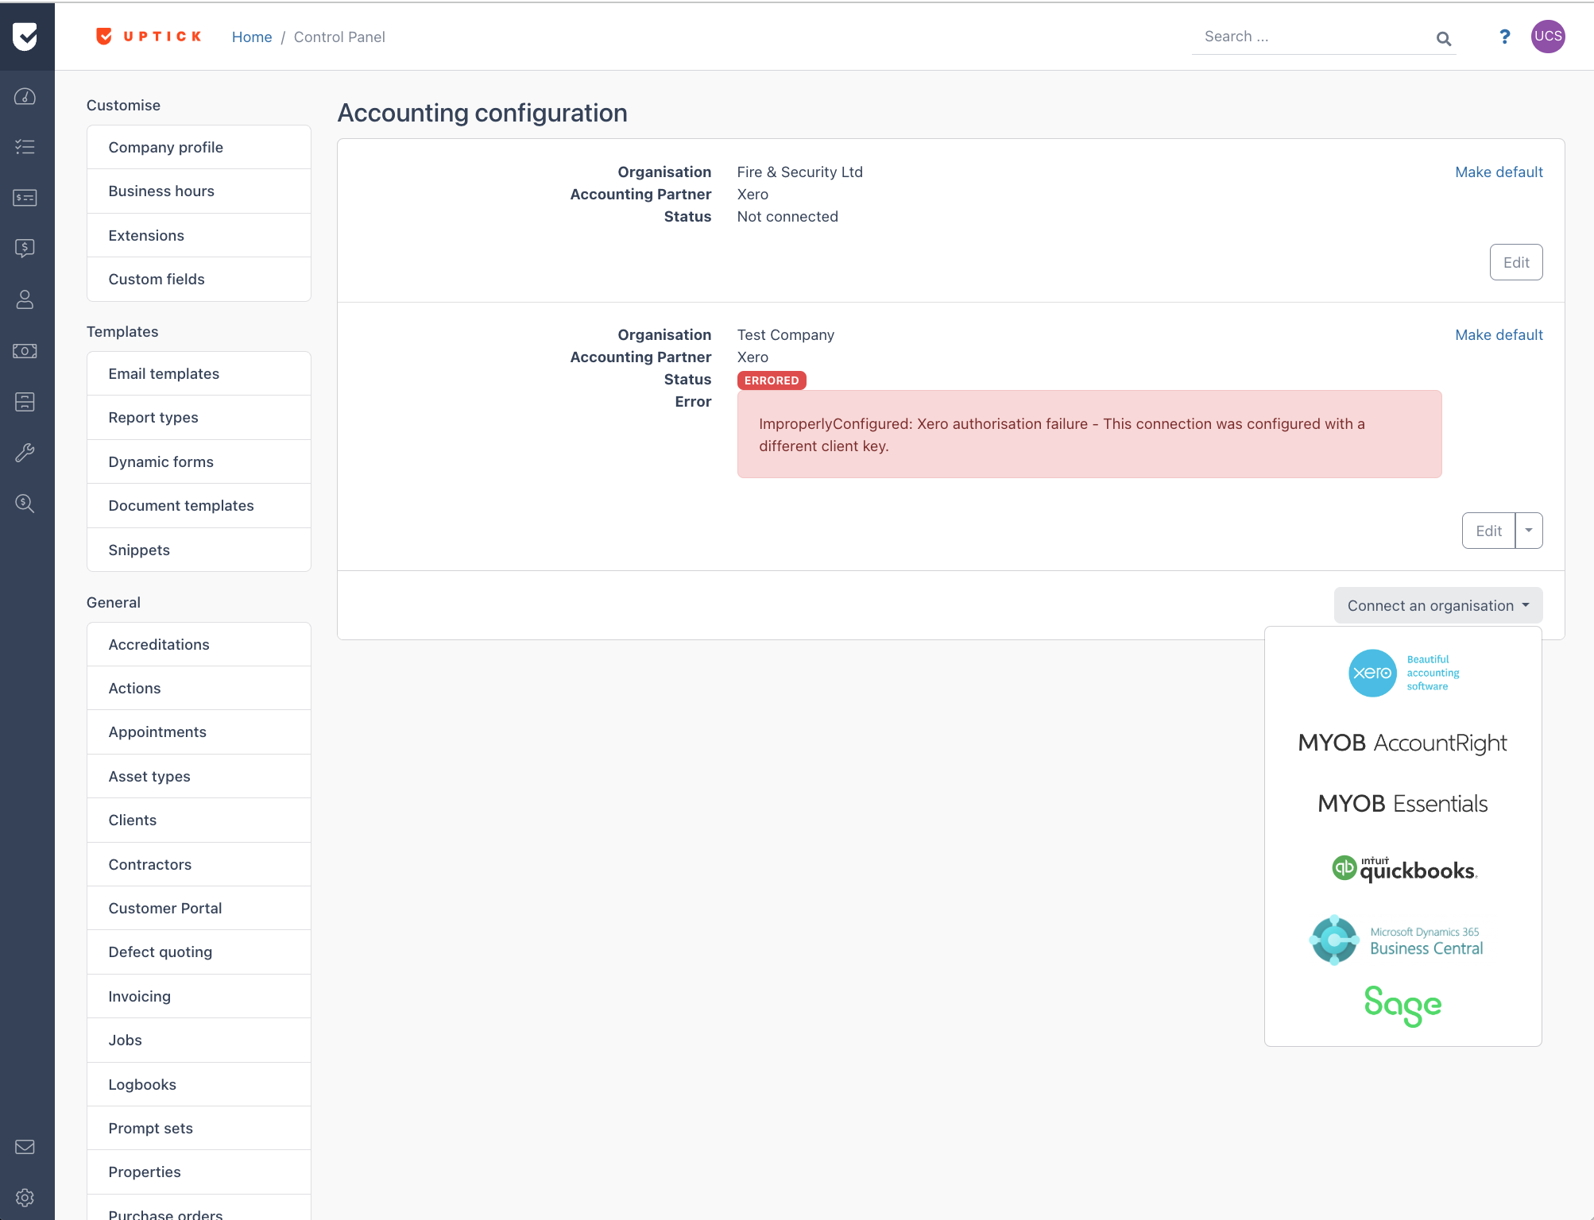Open Company profile settings
Image resolution: width=1594 pixels, height=1220 pixels.
pyautogui.click(x=199, y=148)
